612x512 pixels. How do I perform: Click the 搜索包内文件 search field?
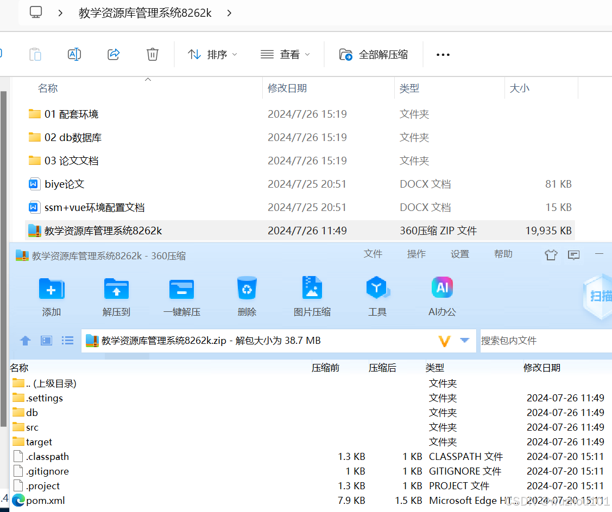[x=546, y=341]
